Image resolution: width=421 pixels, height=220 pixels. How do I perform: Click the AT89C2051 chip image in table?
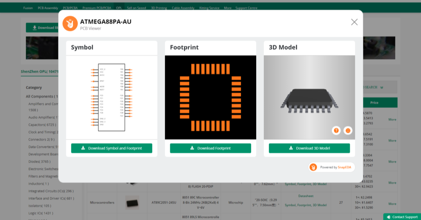(132, 202)
